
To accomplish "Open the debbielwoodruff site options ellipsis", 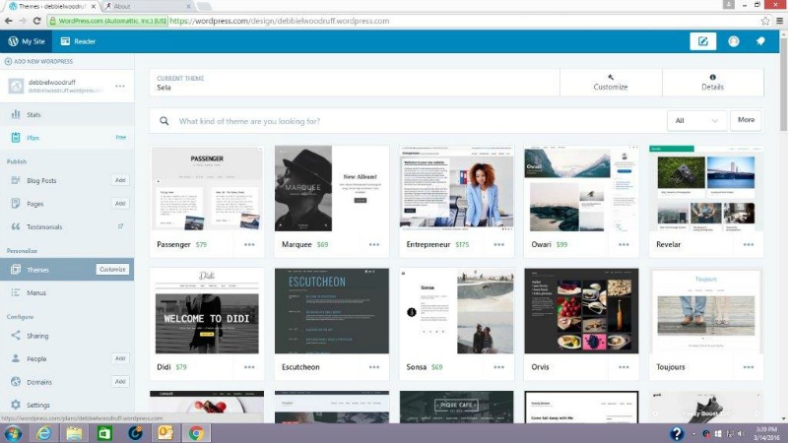I will click(x=119, y=86).
